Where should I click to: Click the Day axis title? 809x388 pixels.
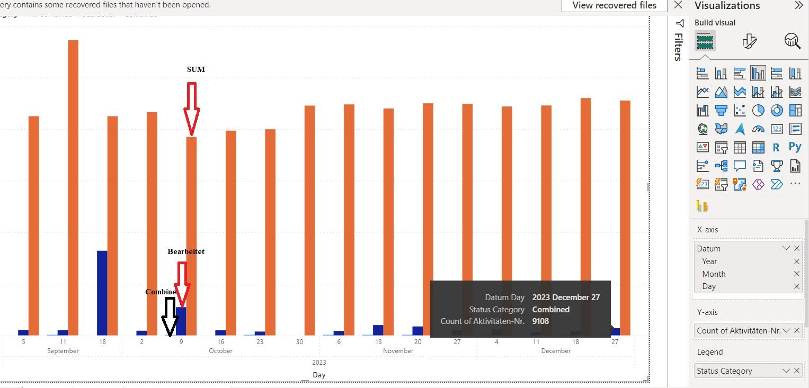(x=319, y=375)
